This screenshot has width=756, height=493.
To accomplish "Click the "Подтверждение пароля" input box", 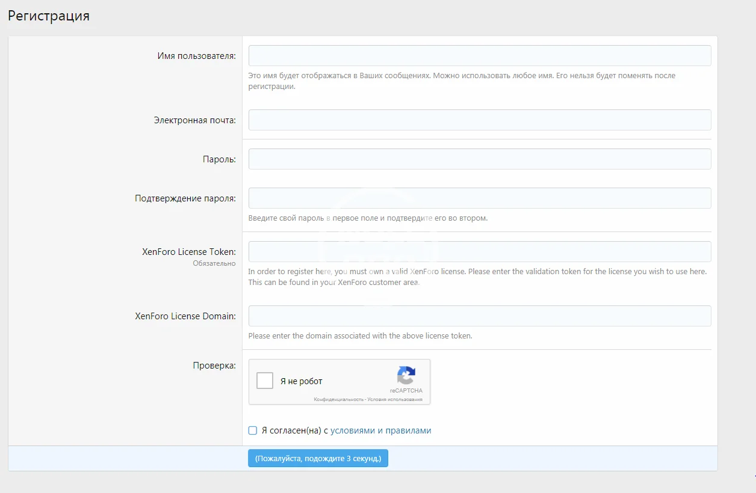I will (479, 198).
